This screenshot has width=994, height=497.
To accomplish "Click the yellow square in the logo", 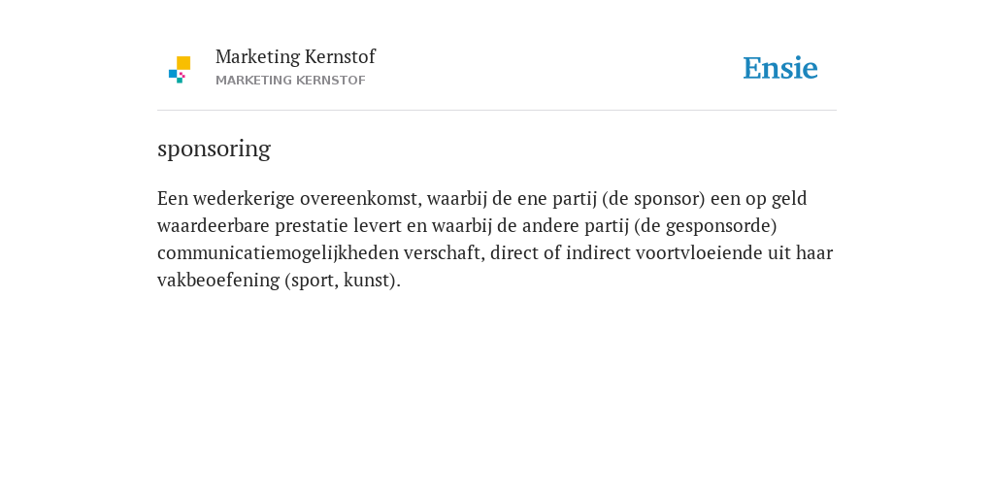I will [x=183, y=63].
